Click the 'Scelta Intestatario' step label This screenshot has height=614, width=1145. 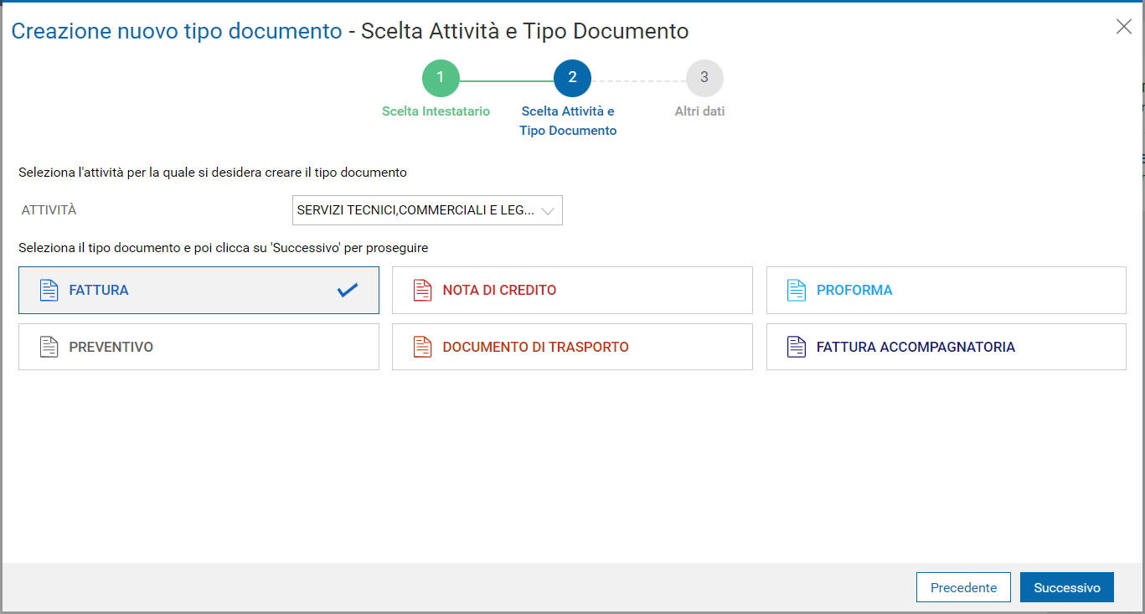click(x=436, y=111)
